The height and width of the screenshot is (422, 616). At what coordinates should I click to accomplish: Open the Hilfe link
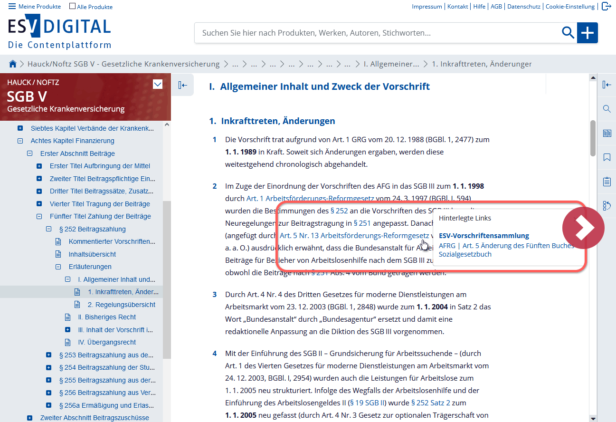click(479, 7)
